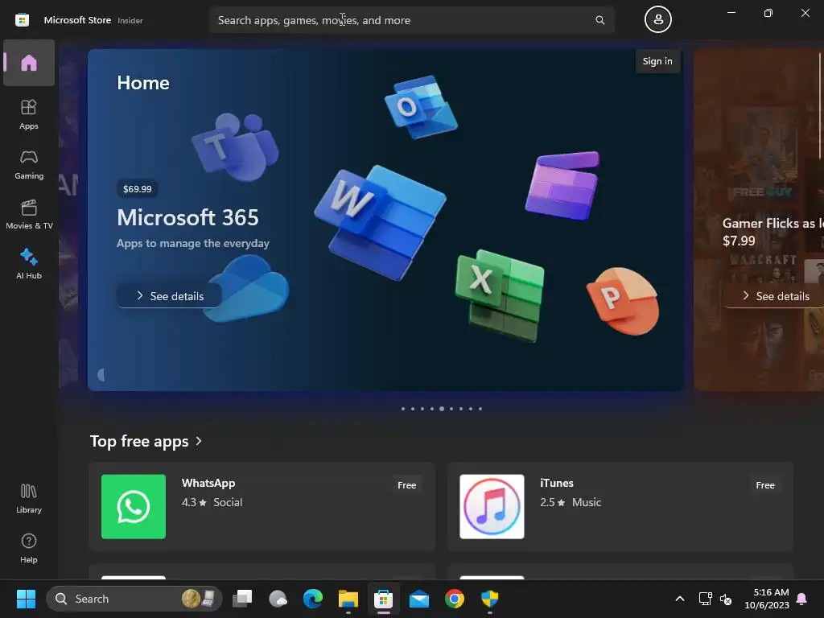Click the WhatsApp app name

point(208,483)
